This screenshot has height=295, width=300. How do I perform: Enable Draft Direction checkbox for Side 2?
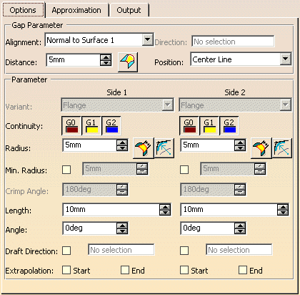[x=184, y=251]
